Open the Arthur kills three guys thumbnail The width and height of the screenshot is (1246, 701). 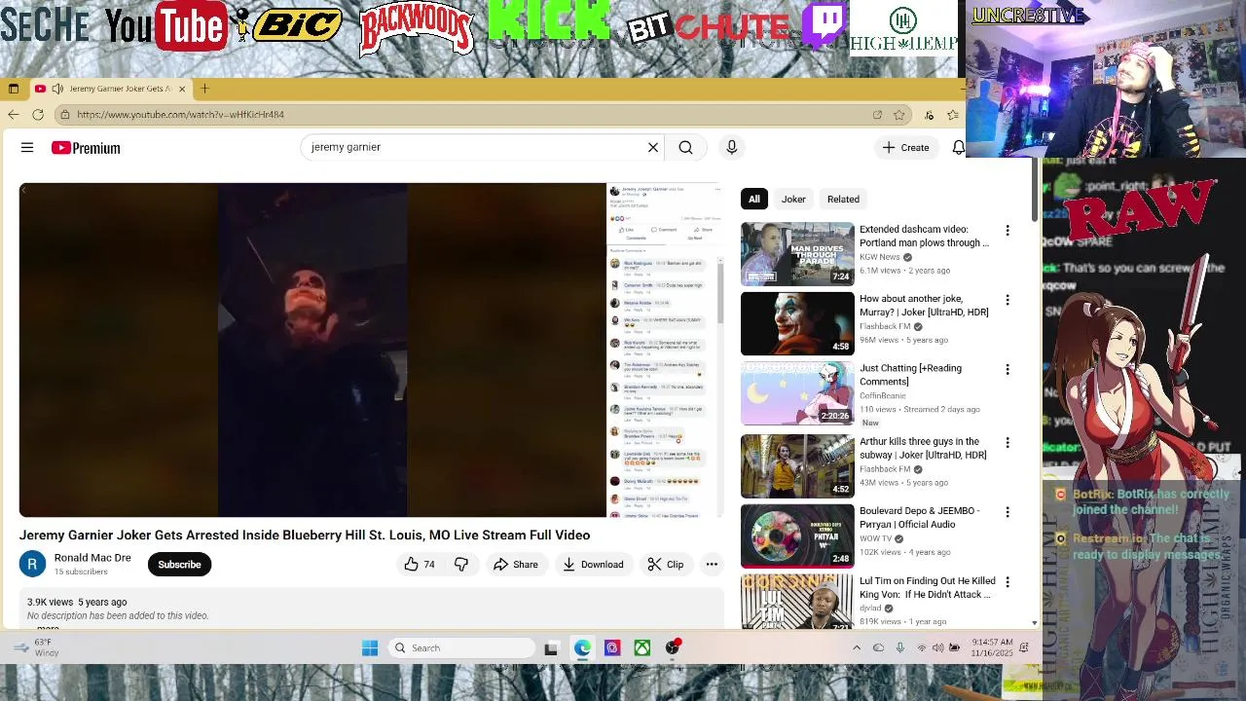(797, 465)
